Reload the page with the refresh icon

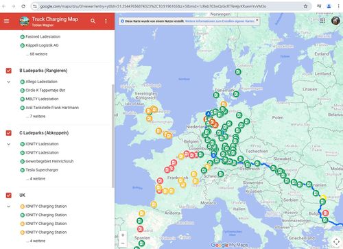tap(23, 6)
